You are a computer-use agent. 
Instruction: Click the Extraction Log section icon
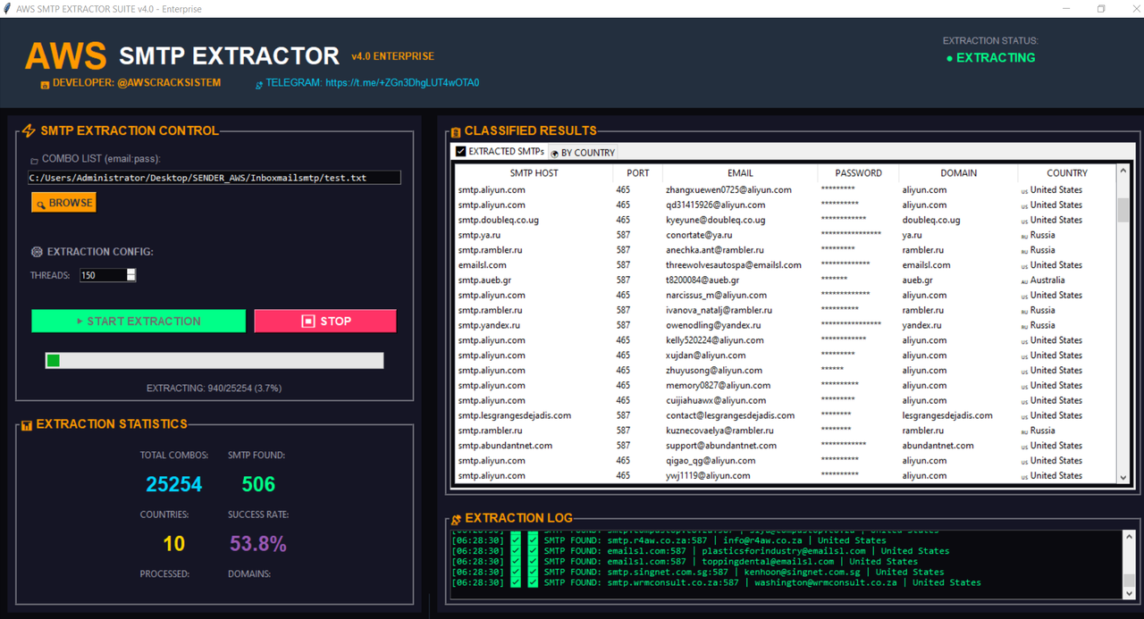pos(456,519)
